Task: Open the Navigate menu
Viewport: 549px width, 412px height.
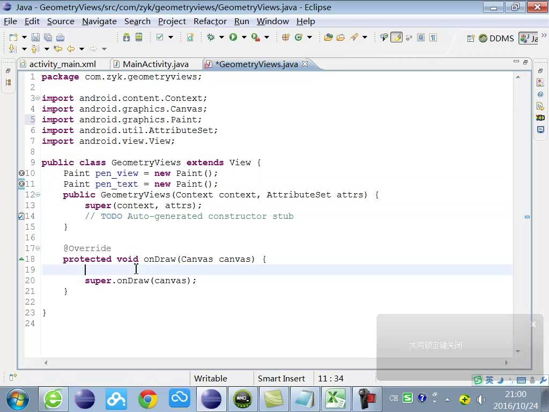Action: pyautogui.click(x=99, y=21)
